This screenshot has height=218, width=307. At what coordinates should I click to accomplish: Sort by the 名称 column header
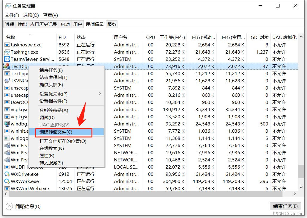(30, 37)
